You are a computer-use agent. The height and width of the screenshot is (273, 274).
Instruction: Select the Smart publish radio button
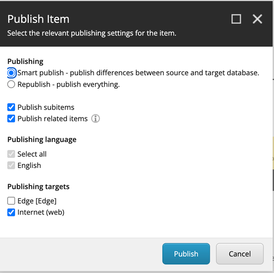[11, 73]
